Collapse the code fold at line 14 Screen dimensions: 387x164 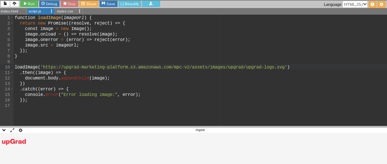click(12, 89)
